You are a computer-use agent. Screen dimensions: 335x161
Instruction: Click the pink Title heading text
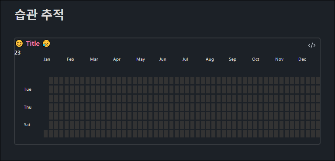click(x=33, y=44)
